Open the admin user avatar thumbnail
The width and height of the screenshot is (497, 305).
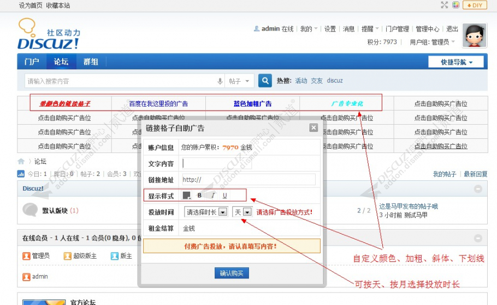474,35
